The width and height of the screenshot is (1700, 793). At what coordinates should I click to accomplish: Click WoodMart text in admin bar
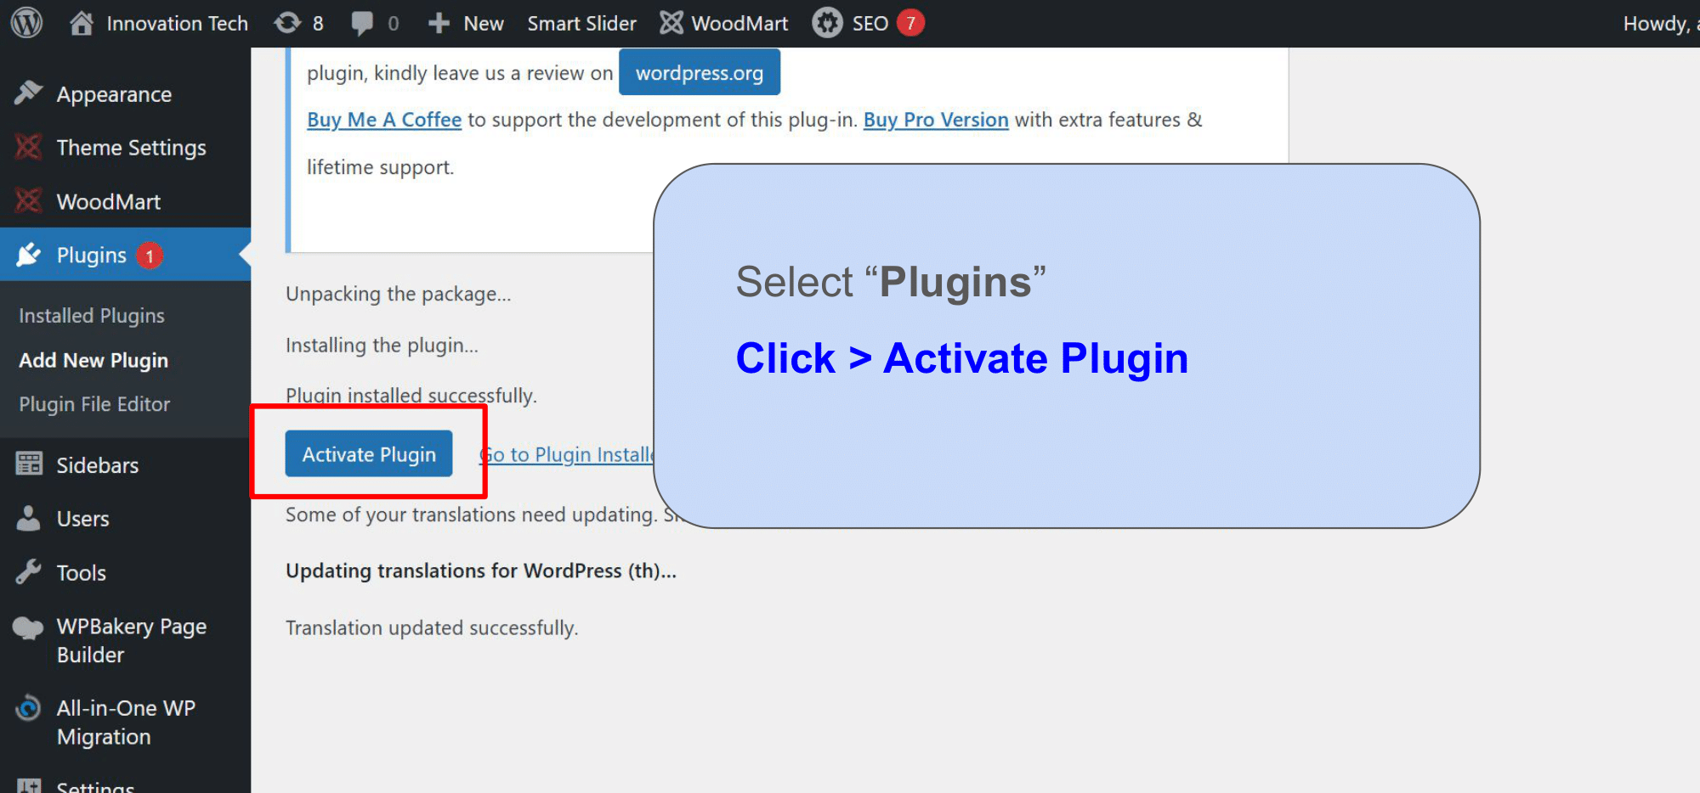tap(739, 23)
